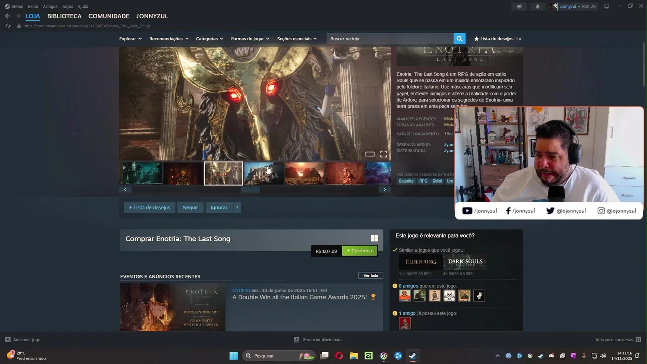Open the Amigos e conversas chat icon
The image size is (647, 364).
click(638, 340)
